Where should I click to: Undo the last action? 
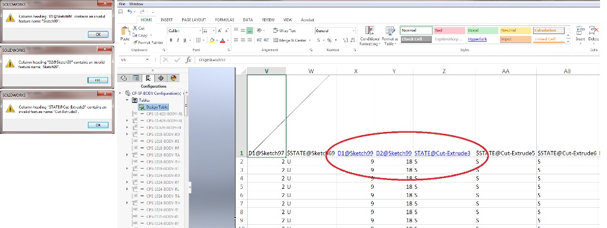[x=130, y=12]
